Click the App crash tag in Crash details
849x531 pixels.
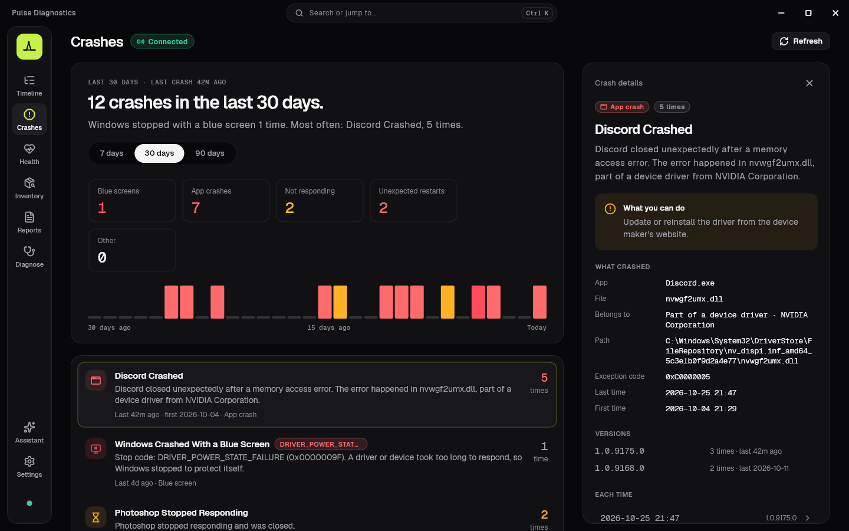point(622,107)
